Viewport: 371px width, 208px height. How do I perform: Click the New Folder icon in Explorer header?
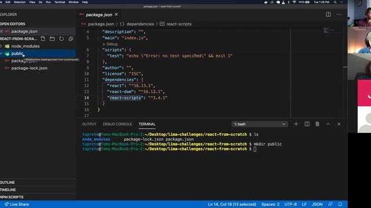(x=52, y=39)
